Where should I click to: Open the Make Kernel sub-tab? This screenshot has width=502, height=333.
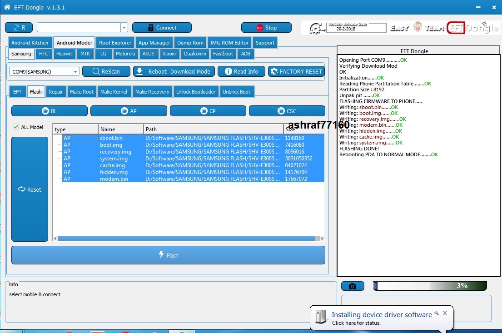(x=114, y=92)
